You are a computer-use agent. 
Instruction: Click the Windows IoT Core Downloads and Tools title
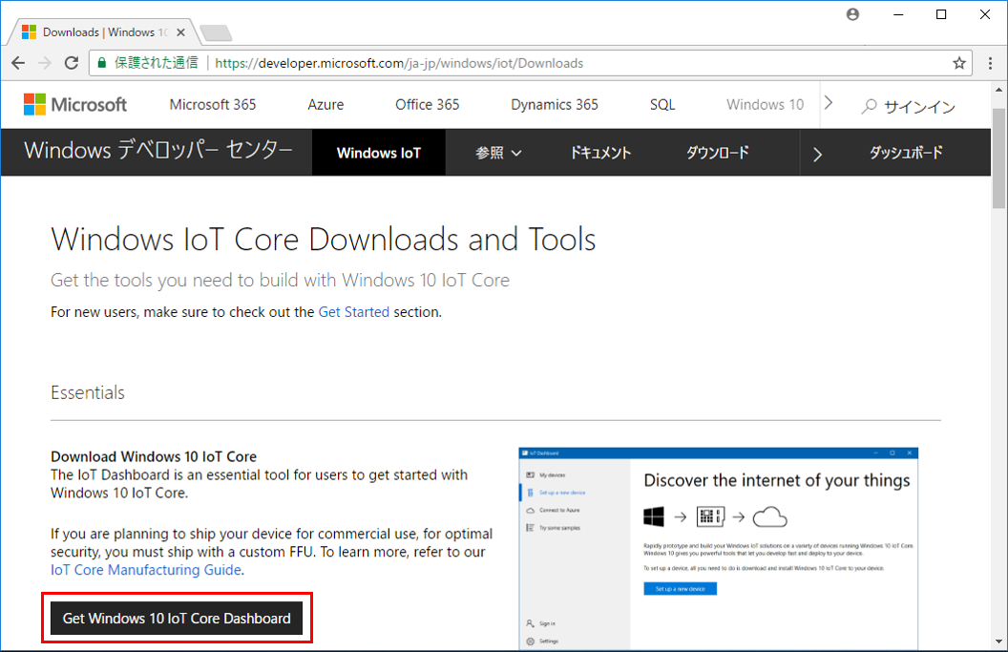324,240
